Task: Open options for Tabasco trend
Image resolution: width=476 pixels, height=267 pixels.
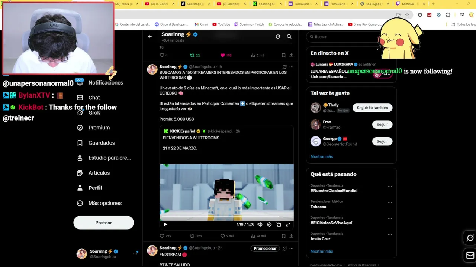Action: click(390, 202)
